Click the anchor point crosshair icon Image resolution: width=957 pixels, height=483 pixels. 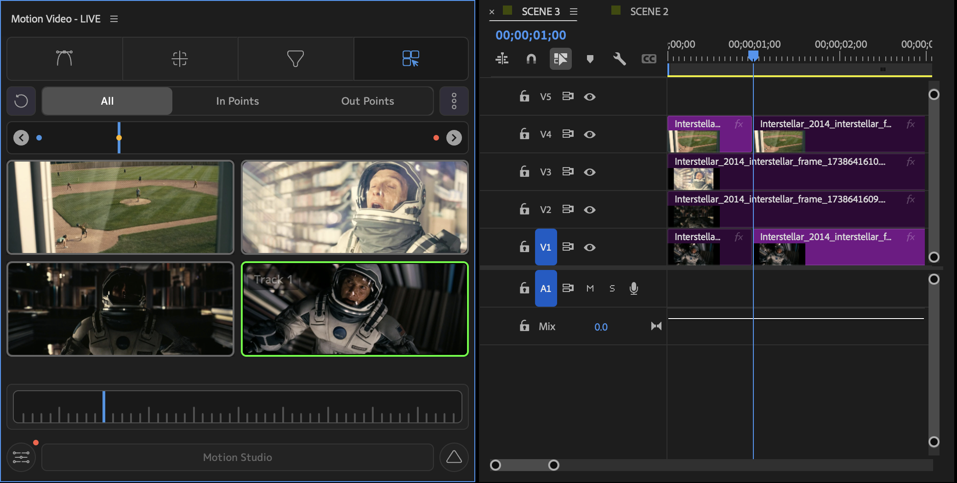pos(180,59)
